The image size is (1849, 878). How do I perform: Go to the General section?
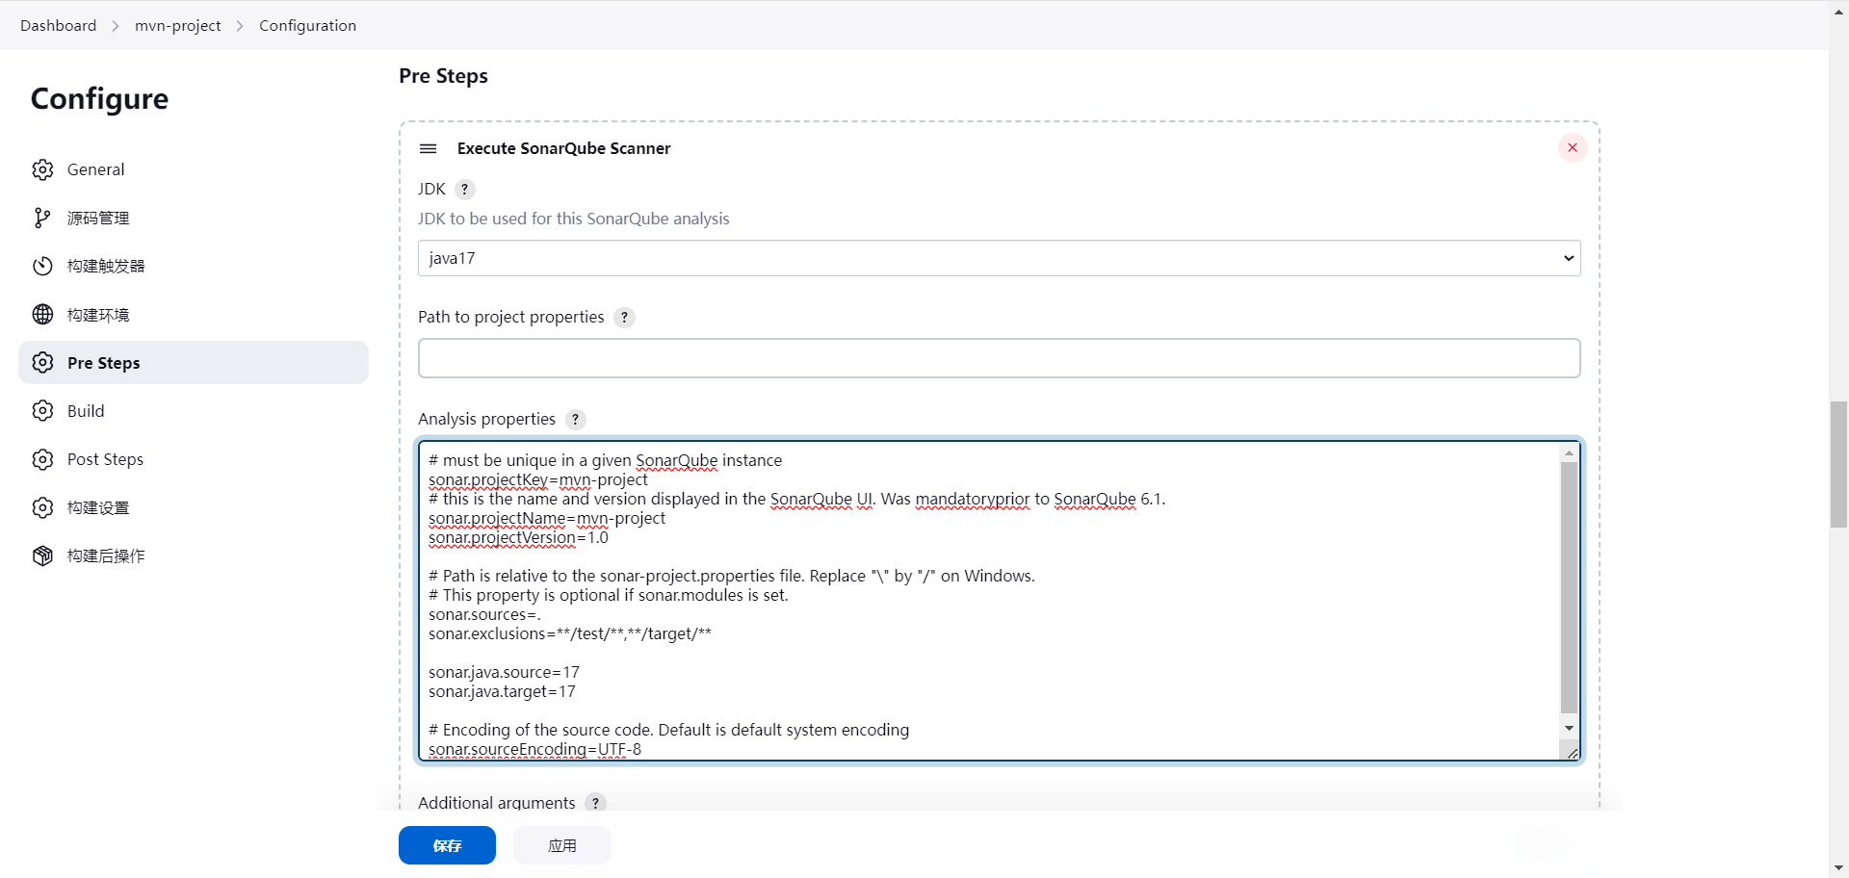[x=194, y=169]
